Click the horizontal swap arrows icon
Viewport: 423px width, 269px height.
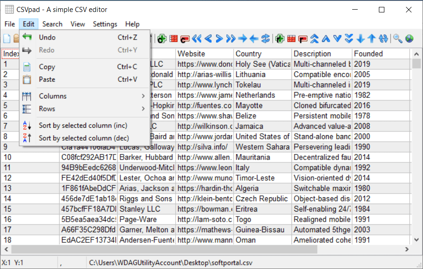[265, 39]
